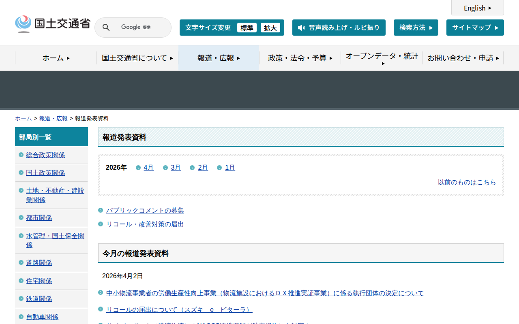Screen dimensions: 519x324
Task: Open the 以前のものはこちら link
Action: click(x=467, y=182)
